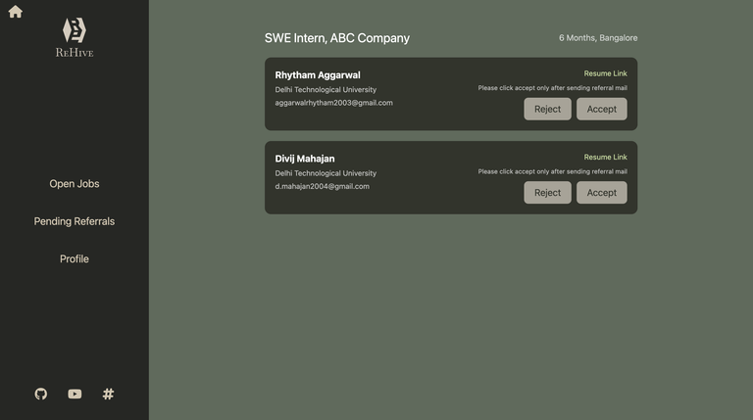Screen dimensions: 753x420
Task: Open Divij Mahajan's Resume Link
Action: [x=606, y=157]
